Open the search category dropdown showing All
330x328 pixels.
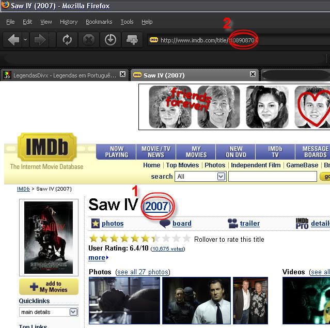pyautogui.click(x=200, y=177)
